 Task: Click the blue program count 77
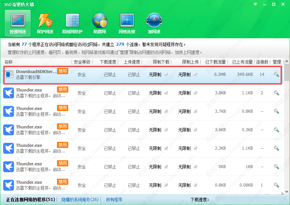tap(24, 44)
